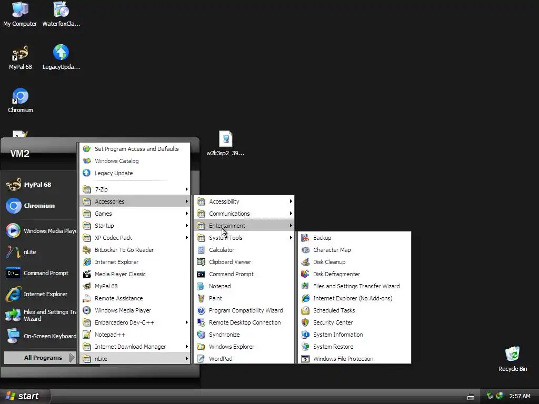The width and height of the screenshot is (539, 404).
Task: Click the taskbar clock showing 2:57 AM
Action: (520, 397)
